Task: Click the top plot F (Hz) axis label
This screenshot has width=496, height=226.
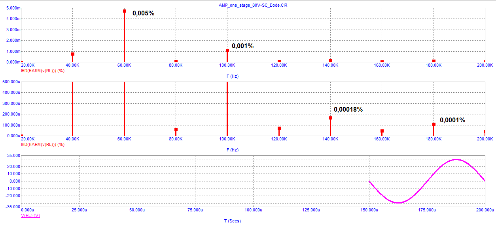Action: click(x=233, y=76)
